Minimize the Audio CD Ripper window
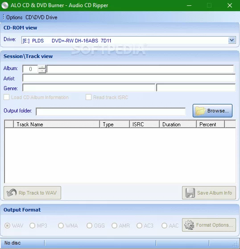 [x=189, y=5]
